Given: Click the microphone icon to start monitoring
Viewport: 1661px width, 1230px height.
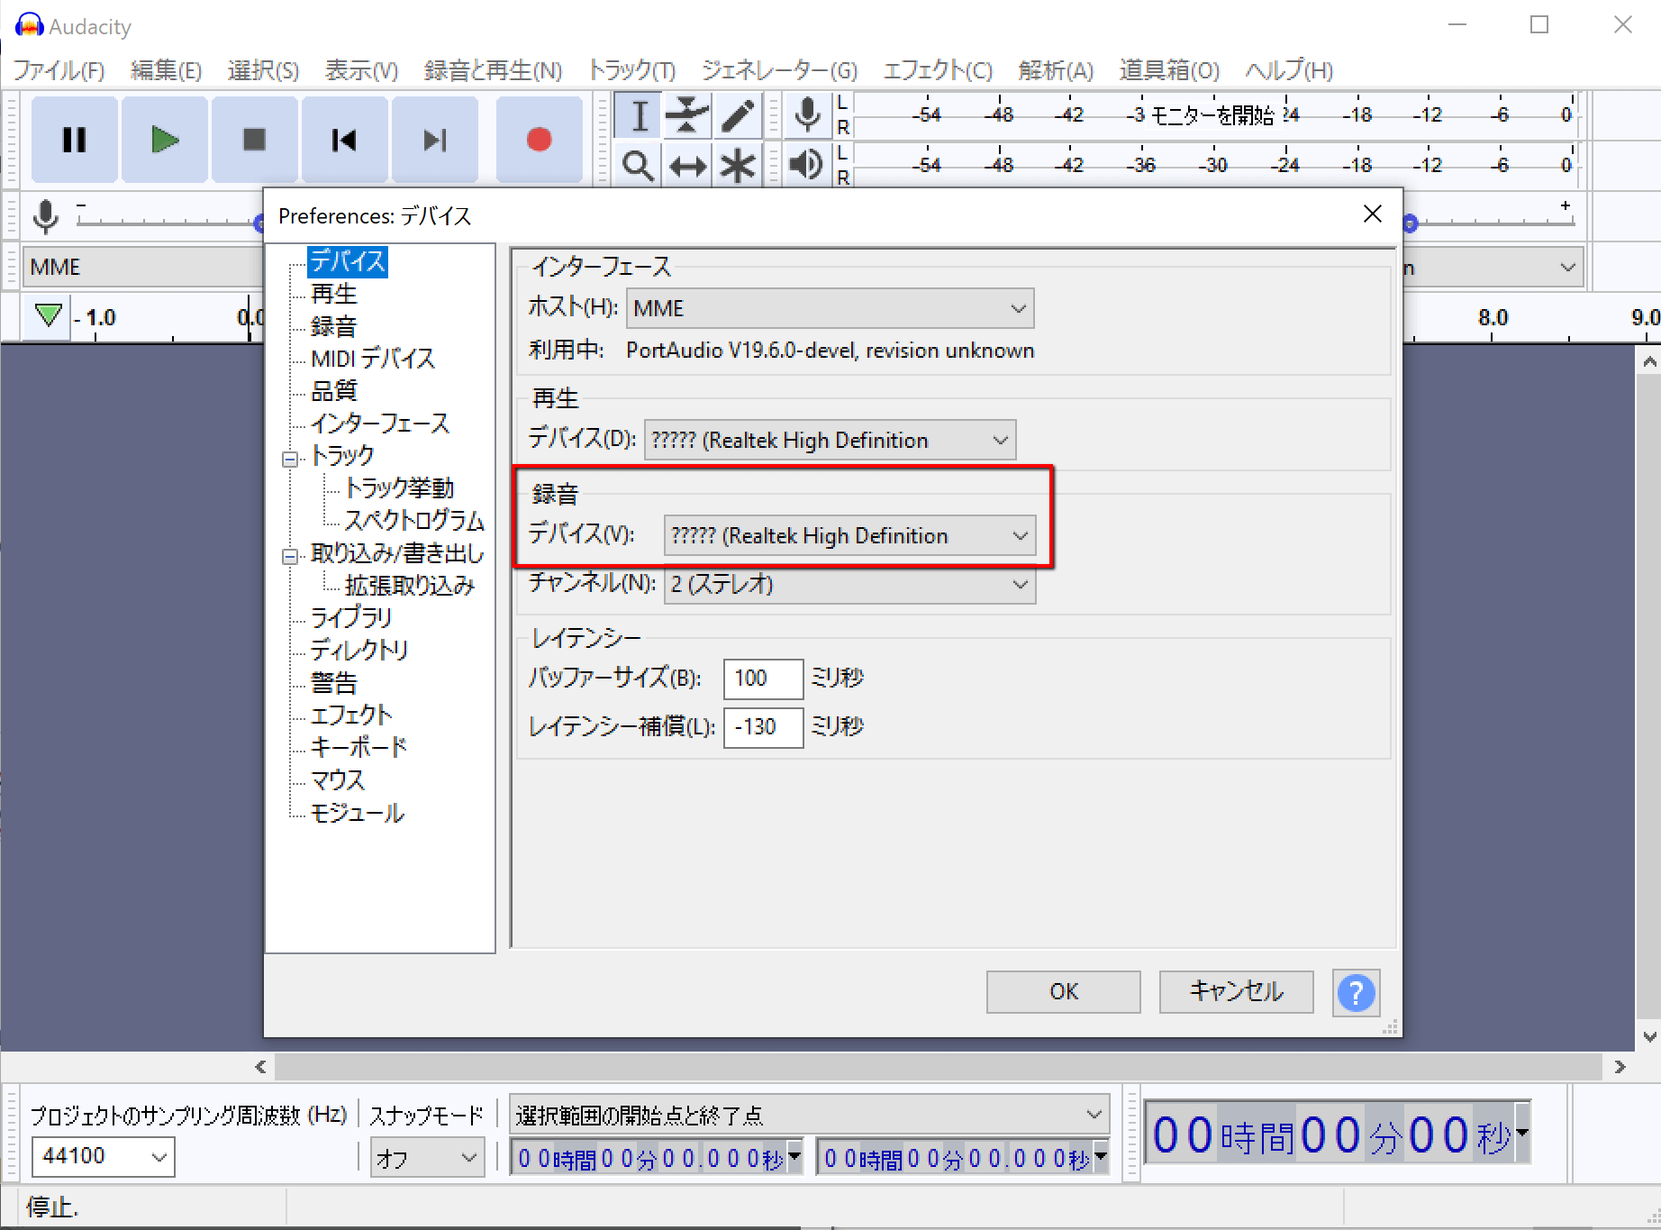Looking at the screenshot, I should pyautogui.click(x=806, y=114).
